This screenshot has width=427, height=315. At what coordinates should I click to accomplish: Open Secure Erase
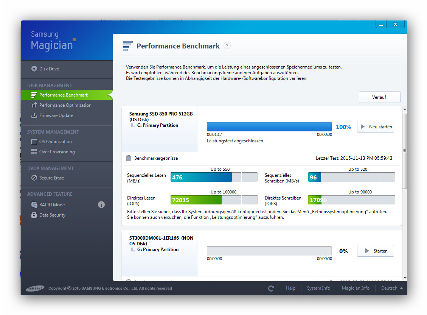coord(51,178)
